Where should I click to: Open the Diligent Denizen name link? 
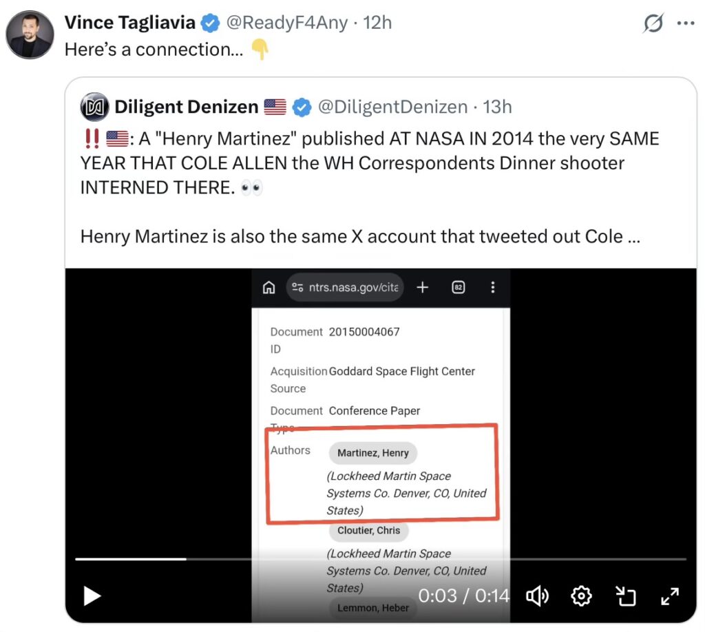coord(186,107)
